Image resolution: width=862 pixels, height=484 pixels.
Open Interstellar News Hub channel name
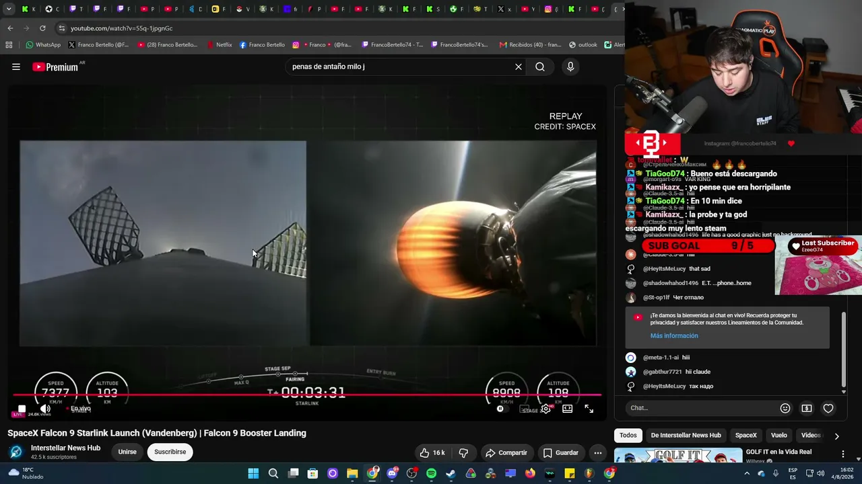pos(65,448)
